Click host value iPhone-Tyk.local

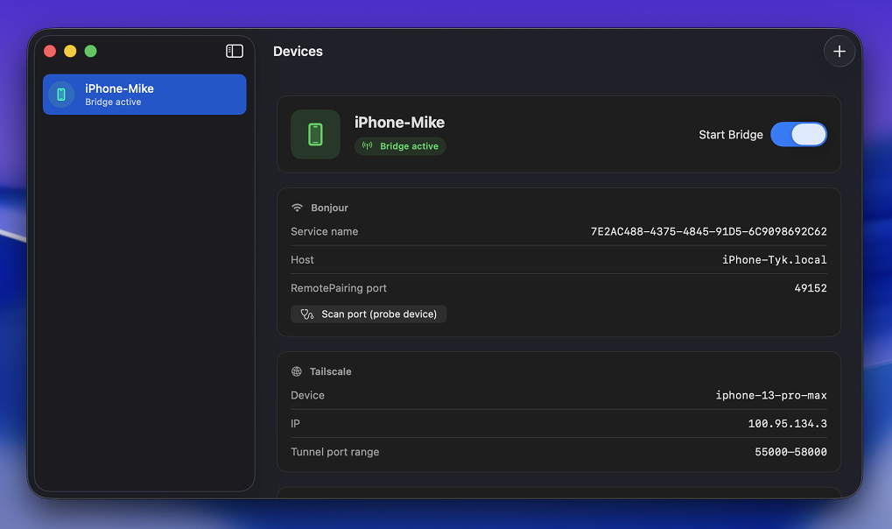pos(774,259)
